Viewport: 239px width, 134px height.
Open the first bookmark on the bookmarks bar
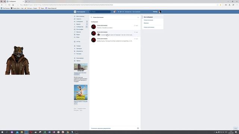(x=5, y=8)
